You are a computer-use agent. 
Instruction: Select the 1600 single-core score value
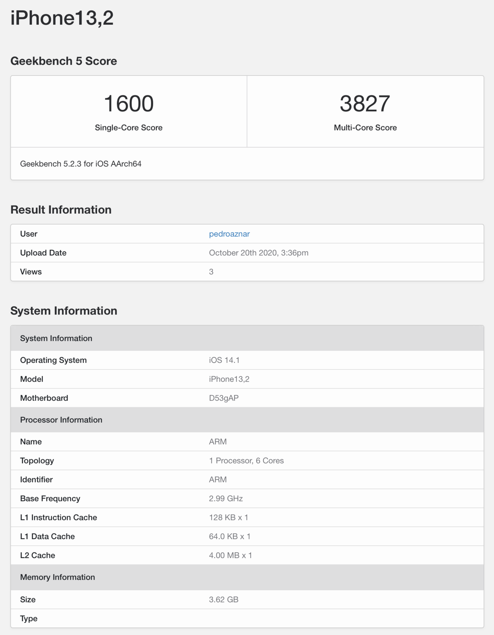click(x=129, y=103)
